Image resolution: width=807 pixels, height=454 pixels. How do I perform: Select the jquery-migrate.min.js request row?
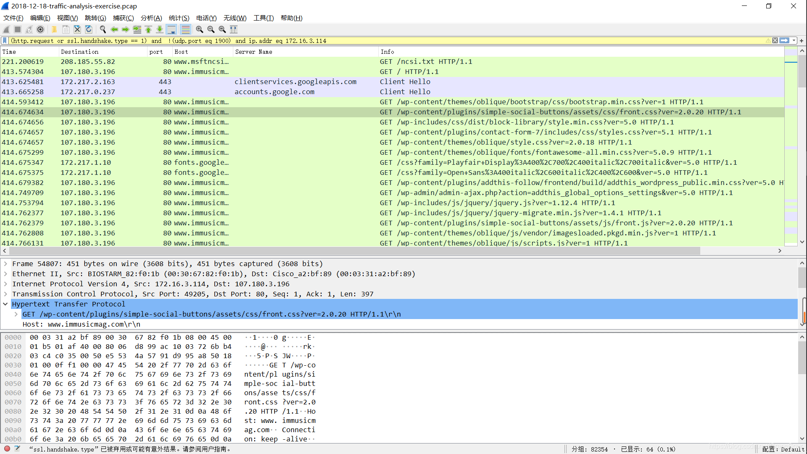pyautogui.click(x=392, y=213)
